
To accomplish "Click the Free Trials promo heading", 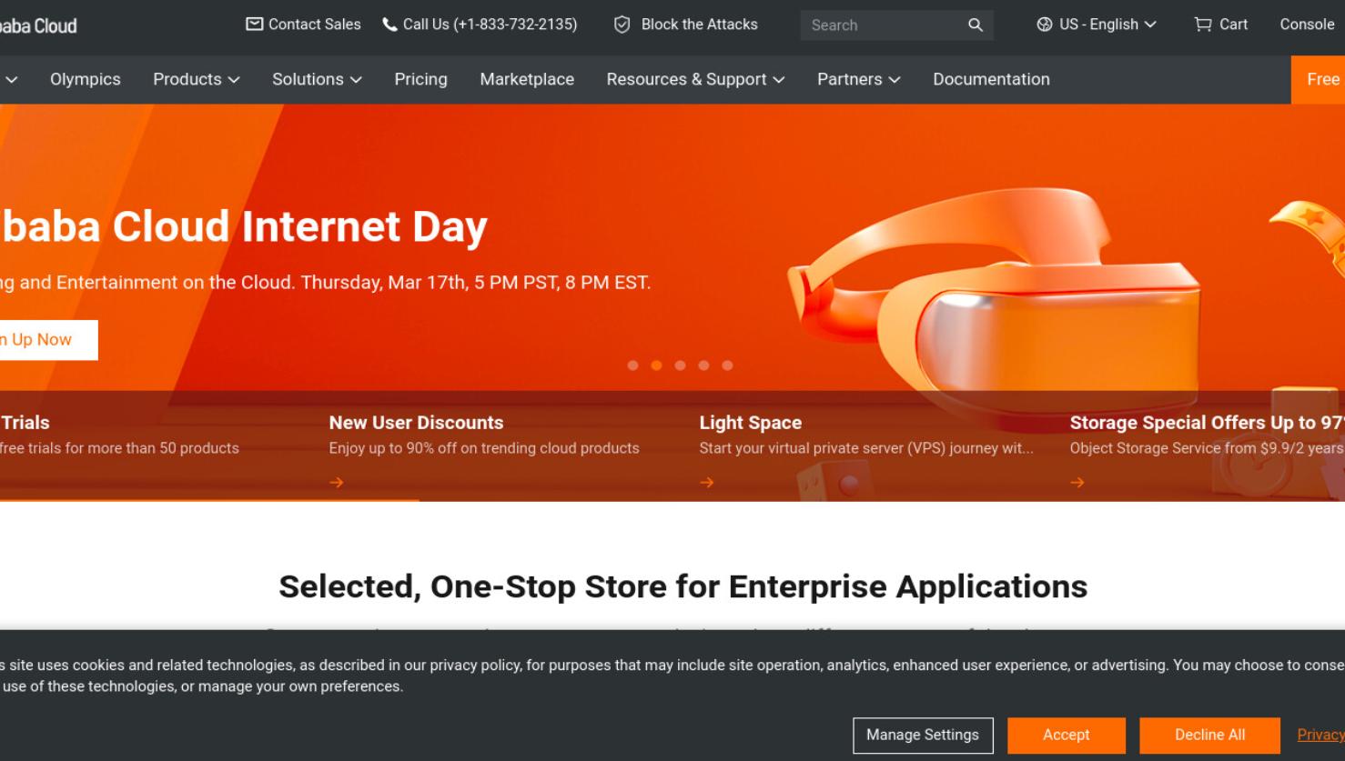I will [x=25, y=423].
